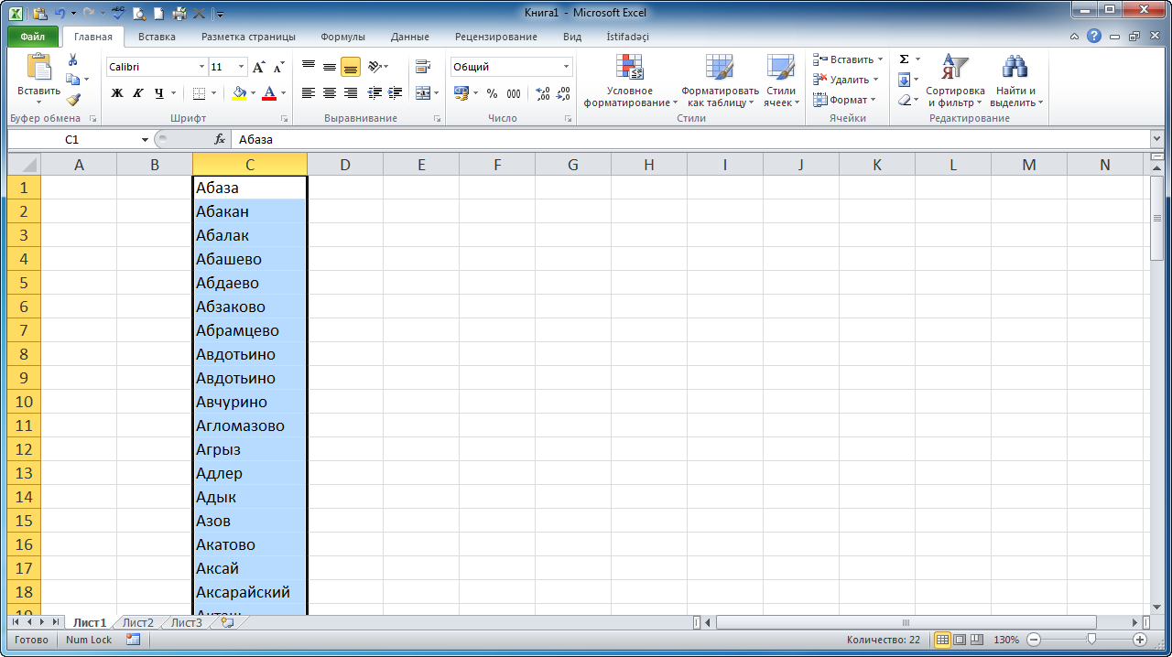This screenshot has width=1172, height=657.
Task: Click Найти и выделить button
Action: click(1015, 81)
